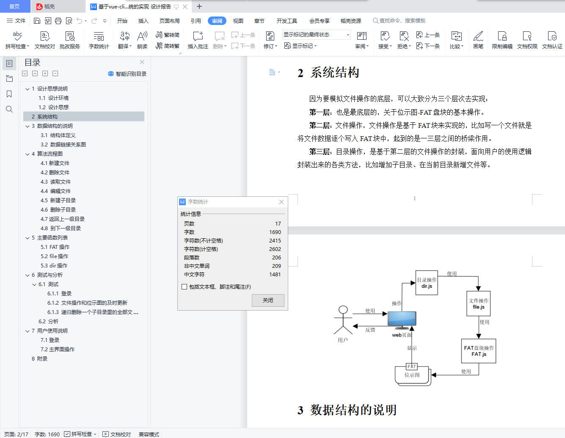Click 关闭 in the 字数统计 dialog

[x=268, y=300]
